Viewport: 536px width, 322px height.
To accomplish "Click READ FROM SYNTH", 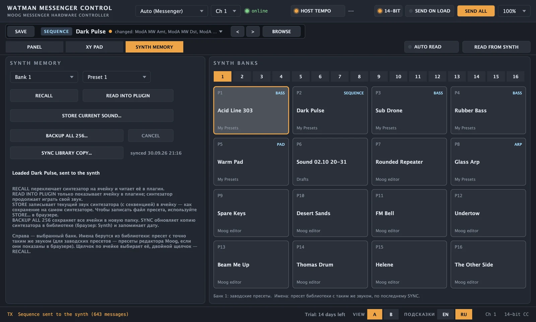I will [496, 47].
